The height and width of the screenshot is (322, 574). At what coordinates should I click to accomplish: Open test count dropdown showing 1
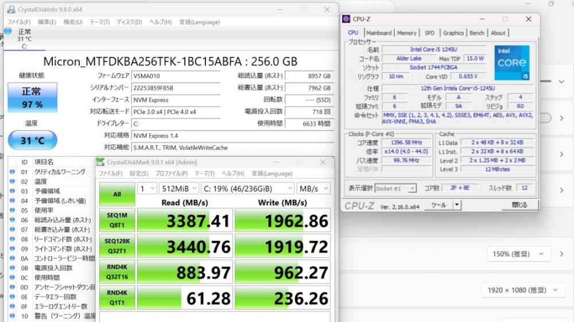147,189
